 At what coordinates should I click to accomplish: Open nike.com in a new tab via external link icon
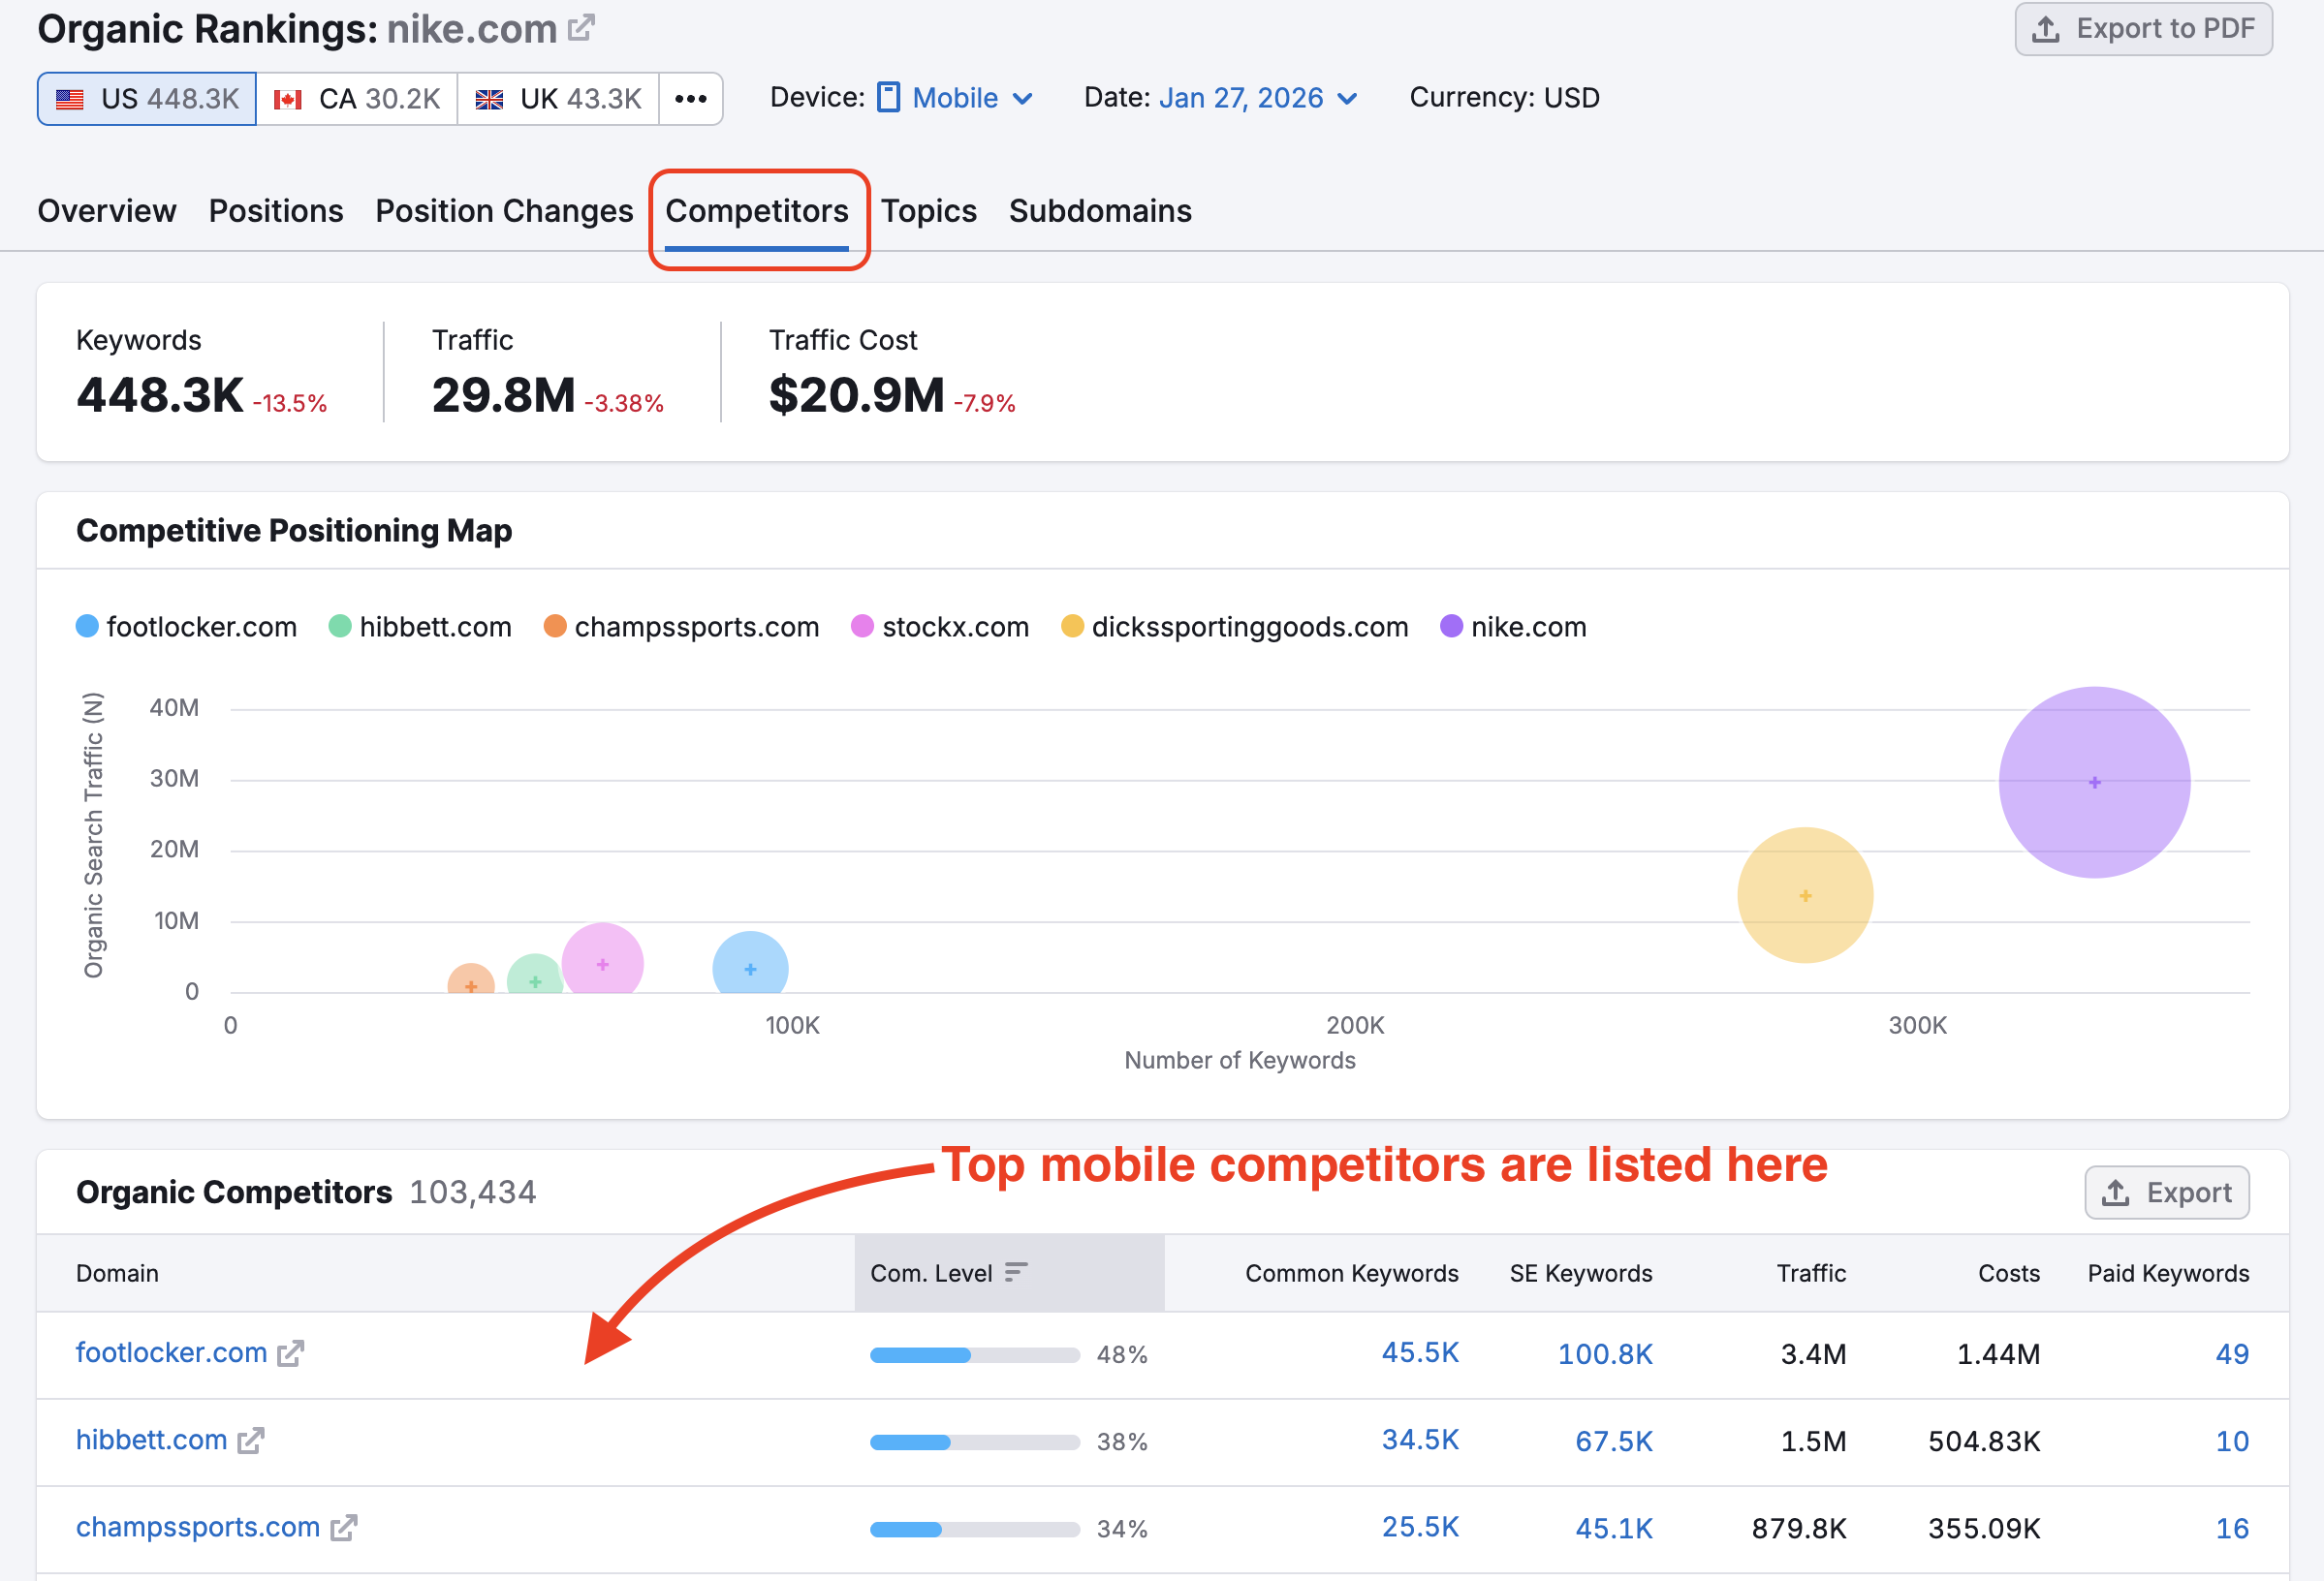(x=581, y=27)
